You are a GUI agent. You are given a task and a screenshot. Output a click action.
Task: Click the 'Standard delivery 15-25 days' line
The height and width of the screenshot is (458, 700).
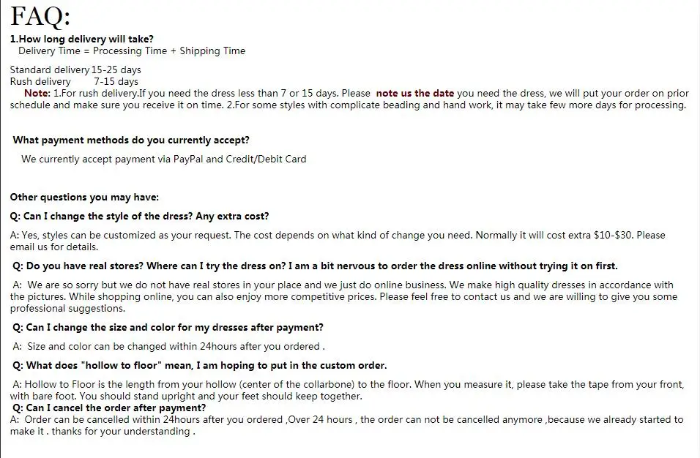75,70
